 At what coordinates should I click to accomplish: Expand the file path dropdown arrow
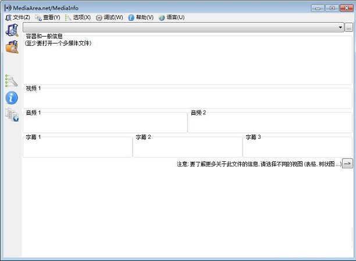340,27
